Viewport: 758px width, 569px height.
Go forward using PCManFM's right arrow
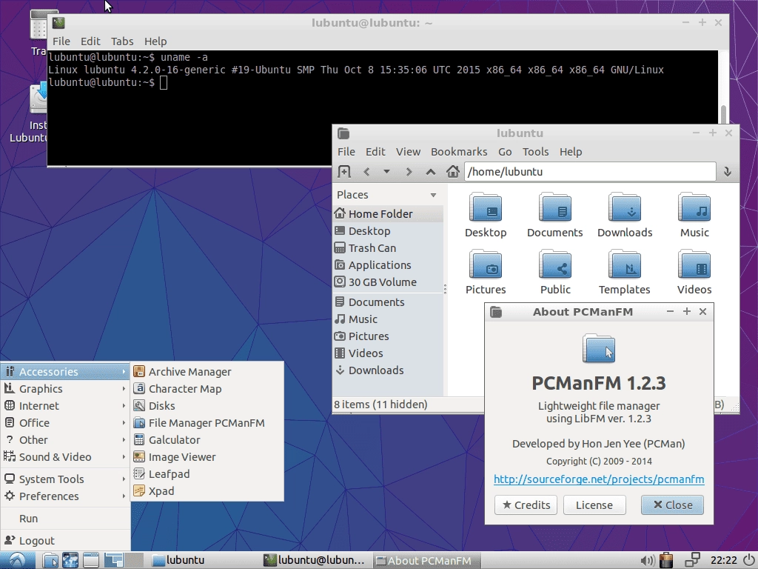coord(409,172)
